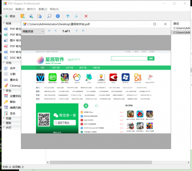Select the 图片 转为 conversion item

pyautogui.click(x=12, y=40)
